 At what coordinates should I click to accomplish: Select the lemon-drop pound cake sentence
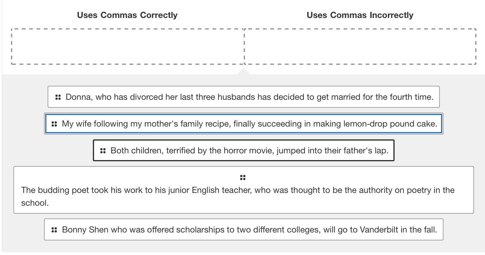coord(249,124)
